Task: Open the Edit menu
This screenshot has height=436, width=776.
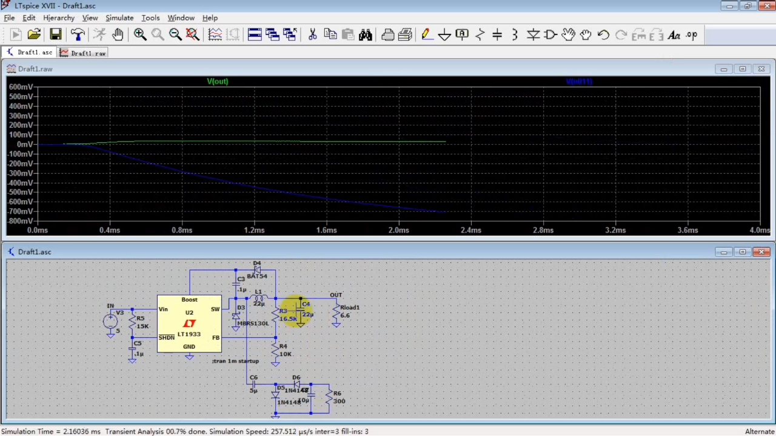Action: point(28,18)
